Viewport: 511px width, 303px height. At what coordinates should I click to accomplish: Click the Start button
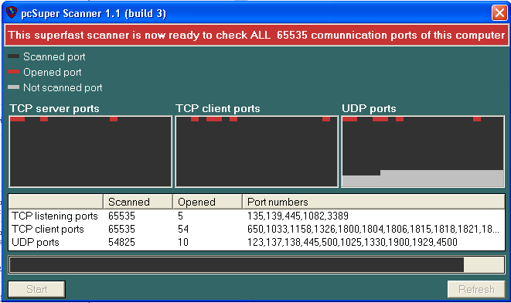pyautogui.click(x=37, y=289)
